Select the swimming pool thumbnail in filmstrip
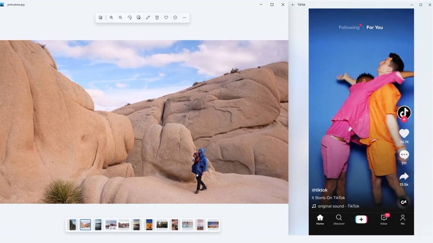 (187, 225)
